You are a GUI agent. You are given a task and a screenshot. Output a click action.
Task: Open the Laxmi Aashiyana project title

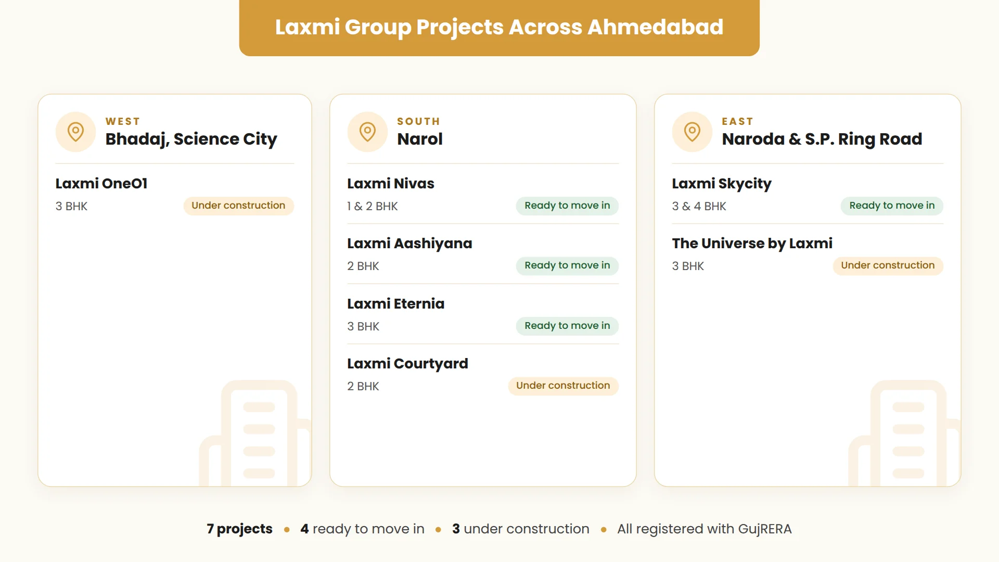coord(409,244)
